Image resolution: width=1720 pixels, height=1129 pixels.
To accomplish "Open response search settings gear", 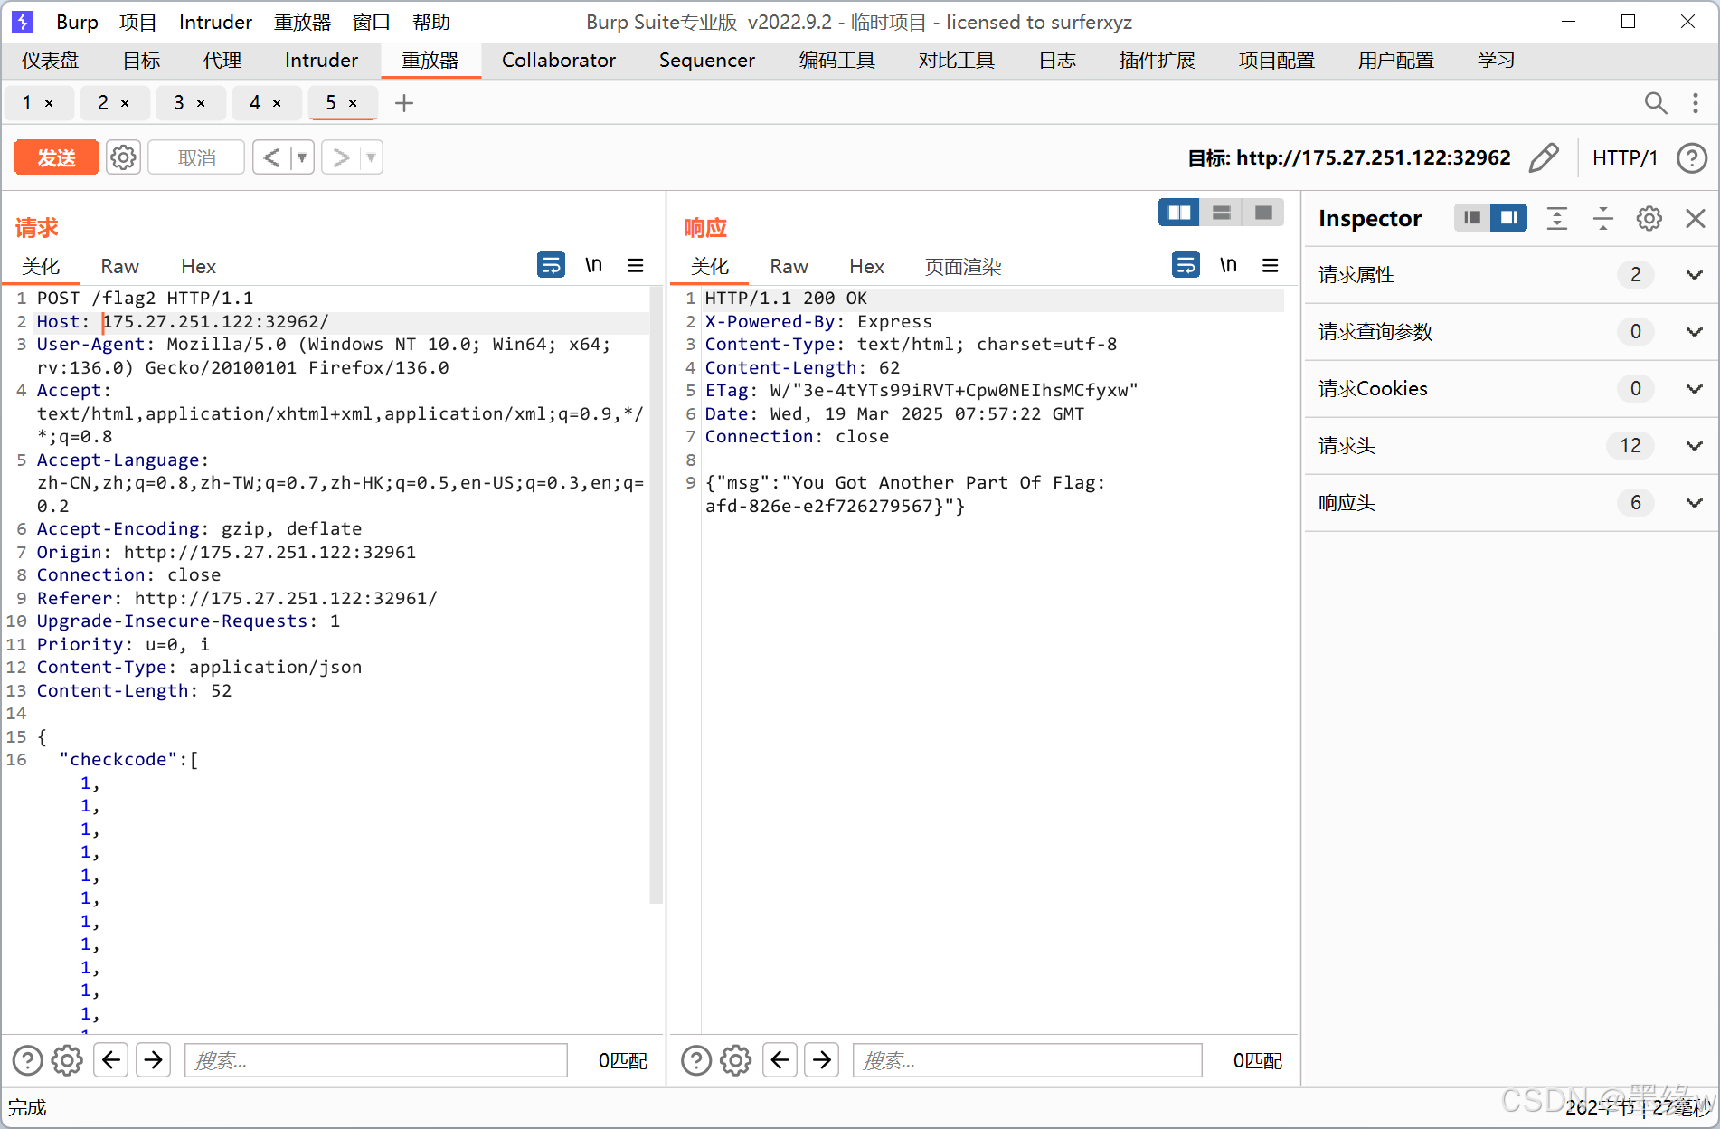I will click(736, 1060).
